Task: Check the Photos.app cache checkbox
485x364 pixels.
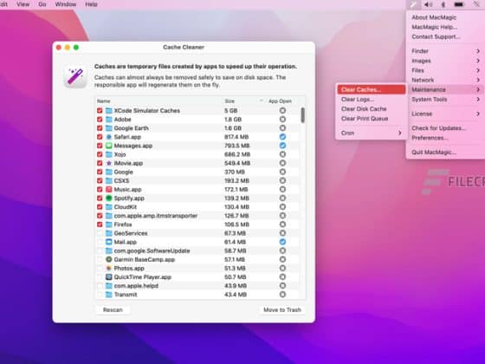Action: click(100, 268)
